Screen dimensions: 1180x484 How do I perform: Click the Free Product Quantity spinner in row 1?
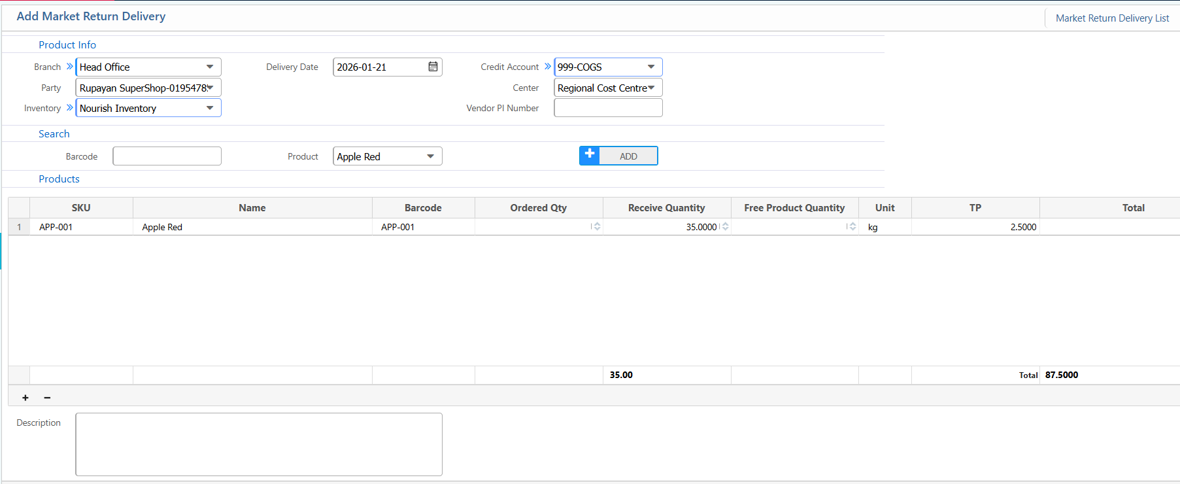[x=852, y=226]
